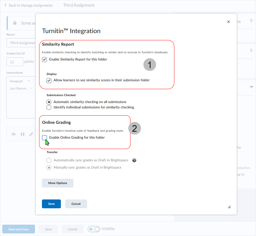Expand the second right-side panel arrow

(x=252, y=50)
